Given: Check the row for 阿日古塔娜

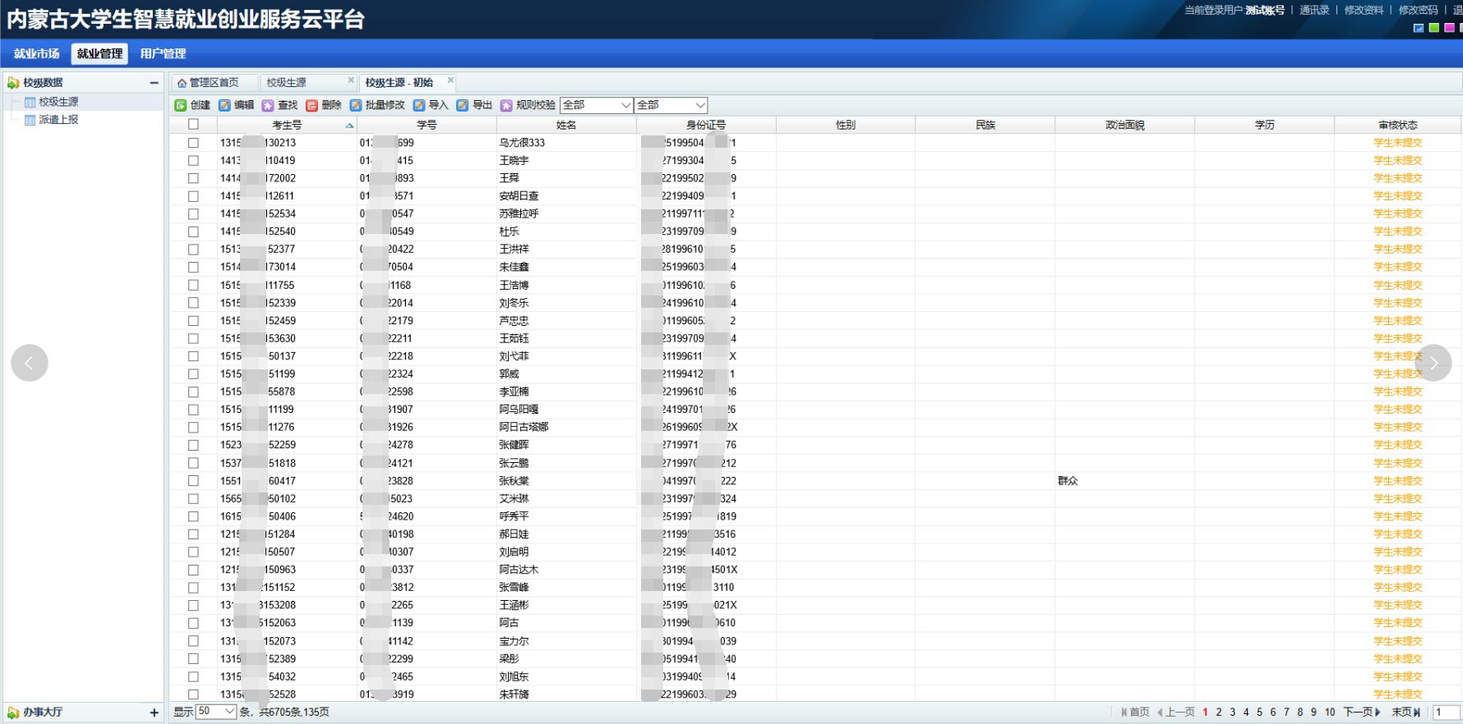Looking at the screenshot, I should pyautogui.click(x=193, y=427).
